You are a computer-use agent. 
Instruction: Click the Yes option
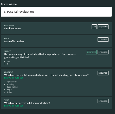(x=9, y=61)
